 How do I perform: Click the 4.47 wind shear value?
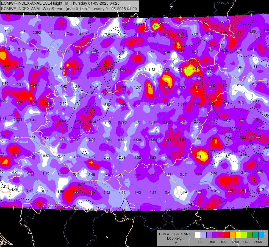[x=76, y=192]
